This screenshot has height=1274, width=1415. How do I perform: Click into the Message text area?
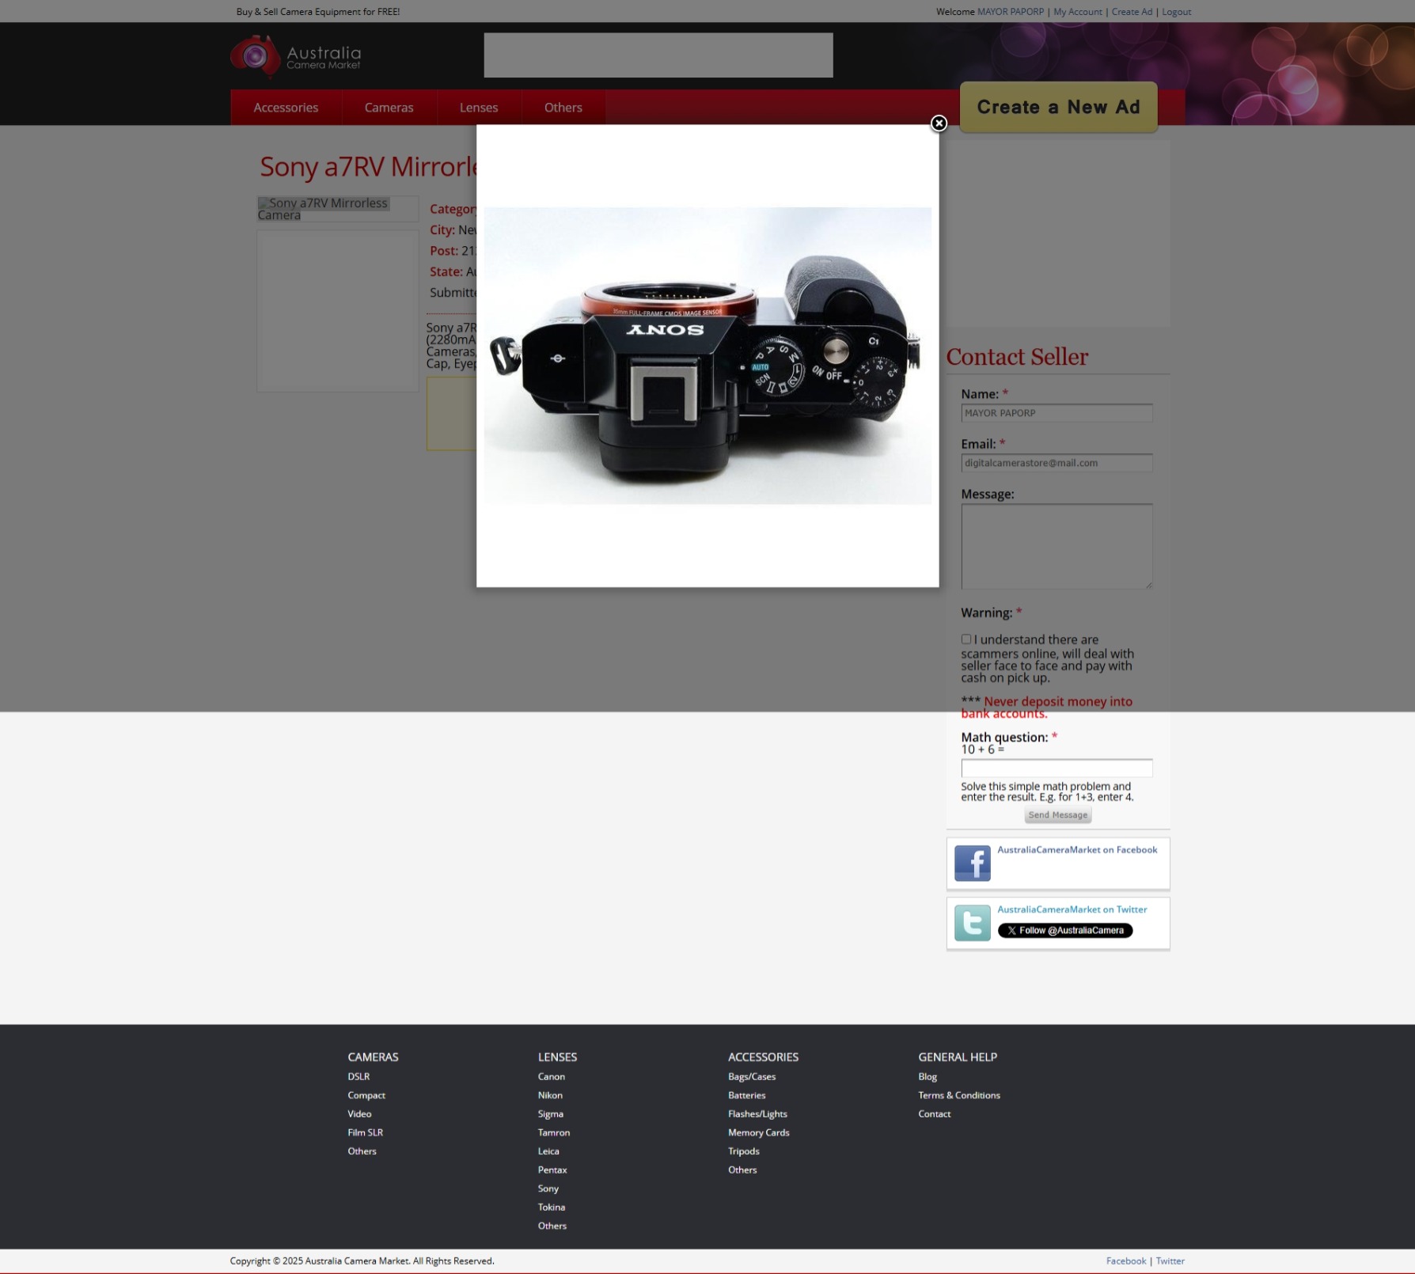[x=1057, y=546]
